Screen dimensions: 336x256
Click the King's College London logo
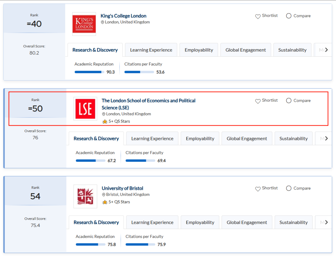[x=84, y=24]
